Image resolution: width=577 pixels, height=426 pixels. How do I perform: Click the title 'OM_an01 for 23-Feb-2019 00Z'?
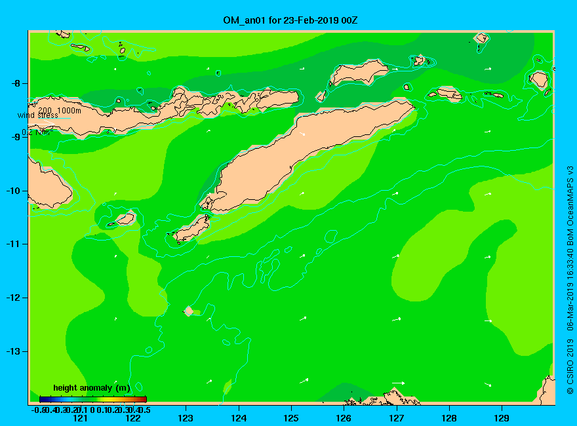pyautogui.click(x=290, y=20)
